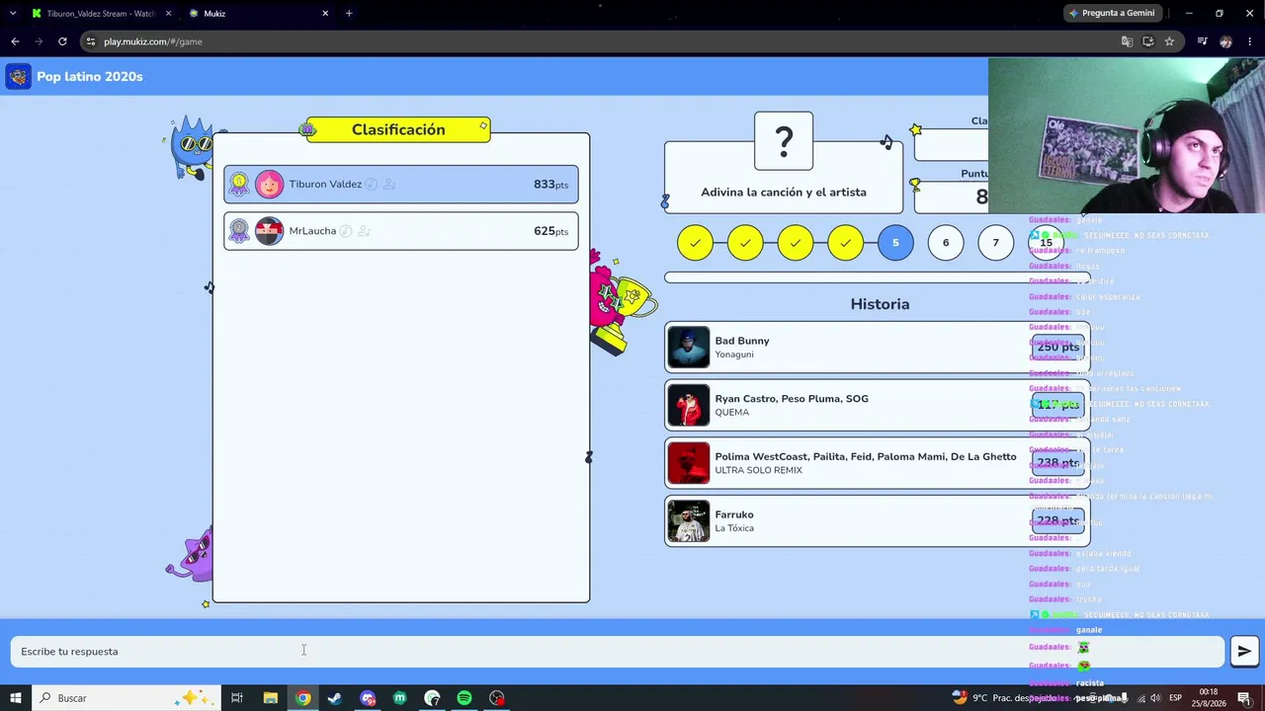Bookmark this page with the star icon
Viewport: 1265px width, 711px height.
click(1169, 41)
